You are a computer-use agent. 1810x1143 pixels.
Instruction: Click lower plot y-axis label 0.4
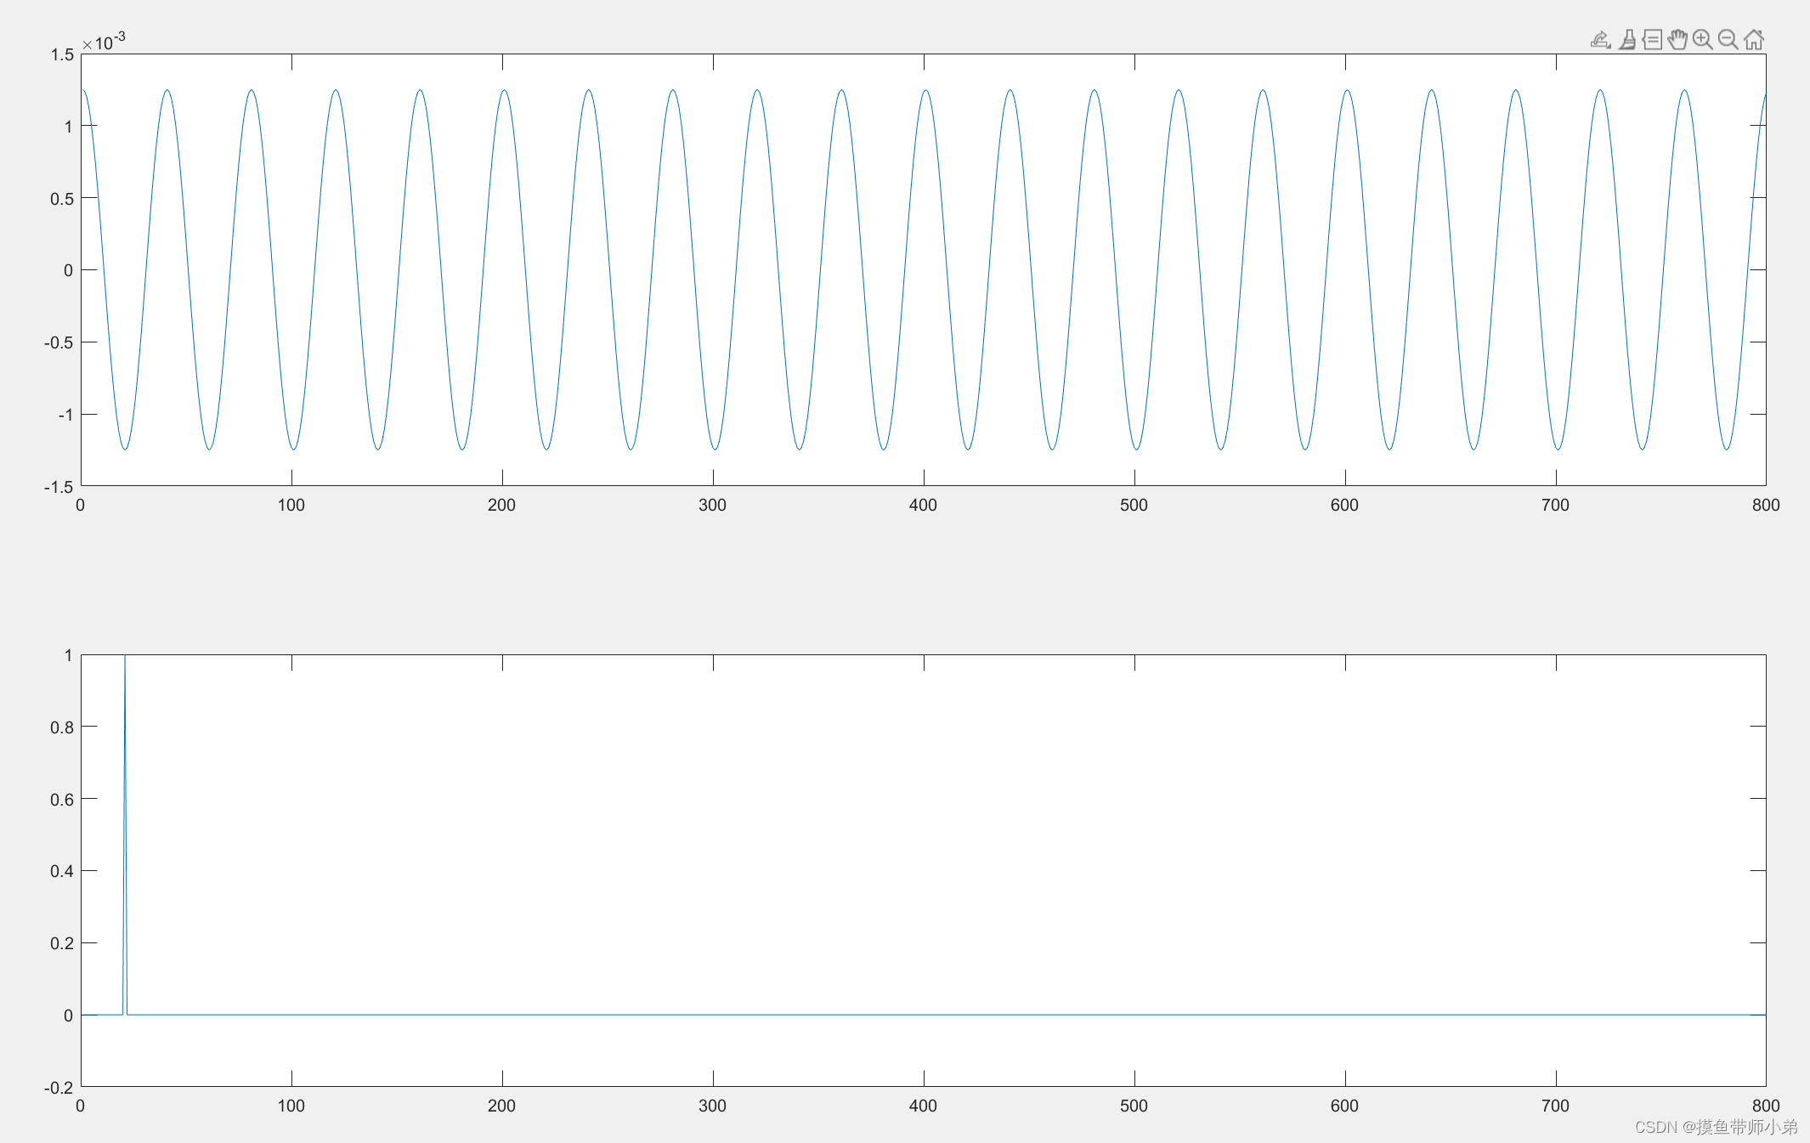[62, 871]
